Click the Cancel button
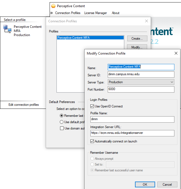The width and height of the screenshot is (181, 189). 167,184
